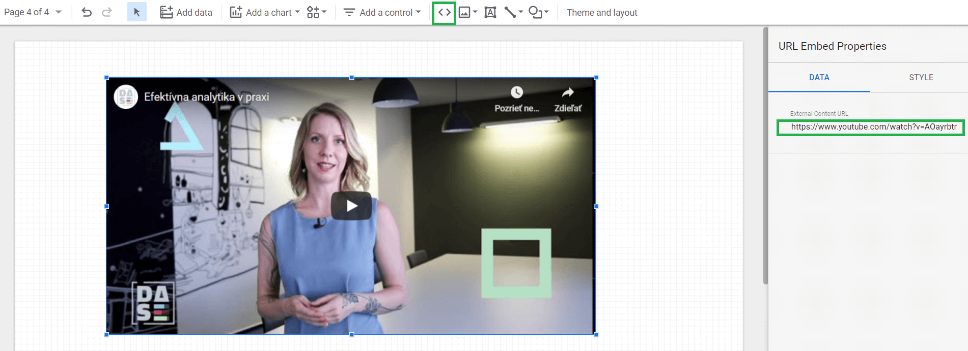Click the URL Embed Properties heading
968x351 pixels.
click(832, 46)
